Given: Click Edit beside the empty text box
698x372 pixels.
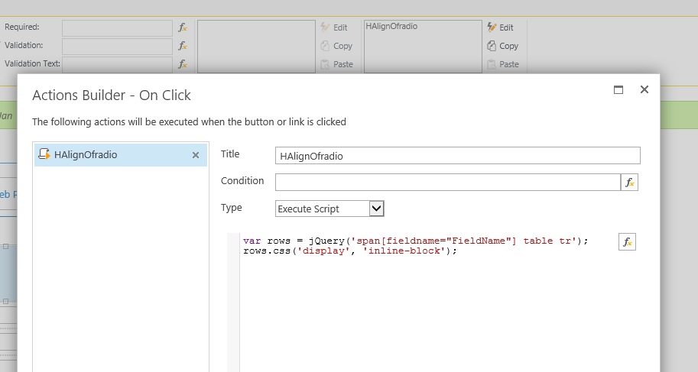Looking at the screenshot, I should click(335, 27).
